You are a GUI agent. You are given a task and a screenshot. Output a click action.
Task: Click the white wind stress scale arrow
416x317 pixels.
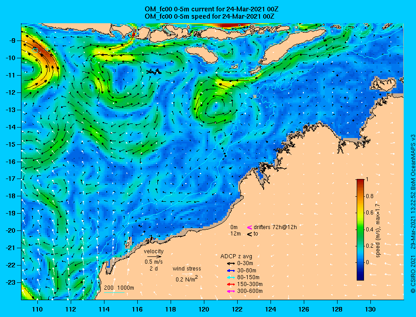[187, 274]
